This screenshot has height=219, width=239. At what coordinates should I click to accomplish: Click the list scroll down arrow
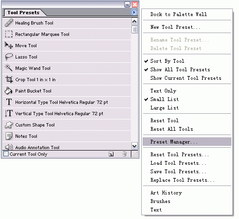[135, 146]
